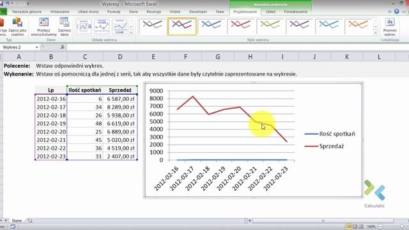Switch to the Formatowanie tab
409x230 pixels.
click(x=296, y=11)
